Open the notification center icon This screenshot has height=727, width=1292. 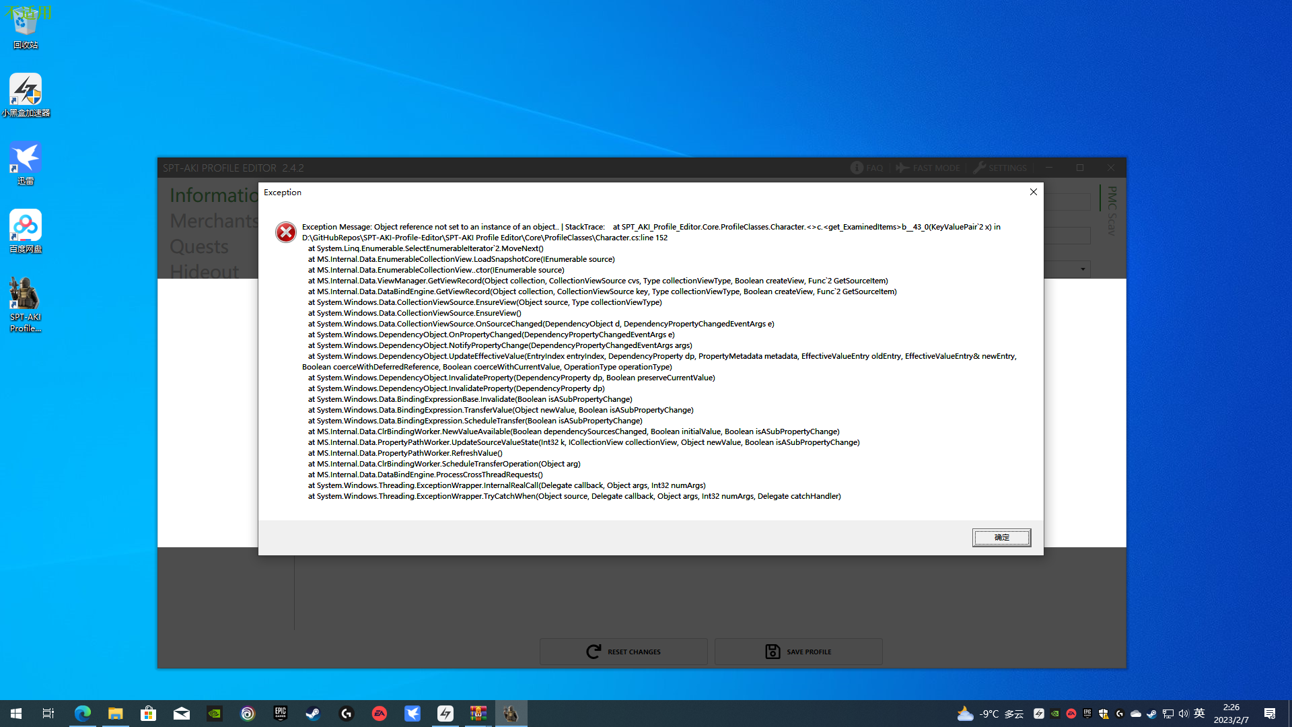1270,714
